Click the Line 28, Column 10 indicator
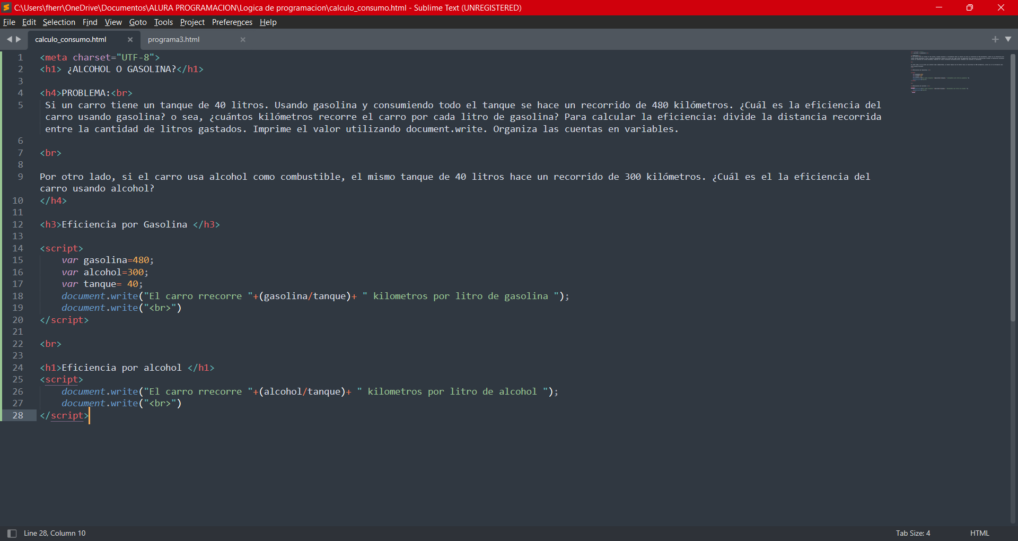Image resolution: width=1018 pixels, height=541 pixels. pos(55,533)
